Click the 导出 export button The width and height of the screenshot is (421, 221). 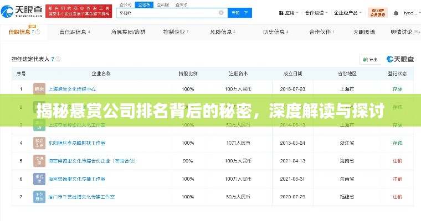370,60
